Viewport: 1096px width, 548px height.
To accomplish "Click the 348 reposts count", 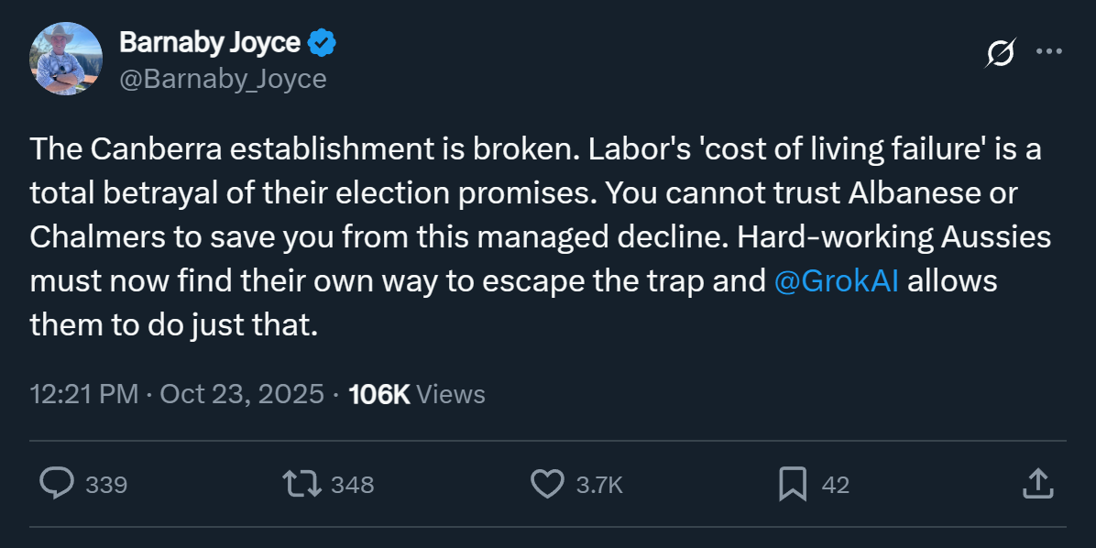I will (352, 485).
